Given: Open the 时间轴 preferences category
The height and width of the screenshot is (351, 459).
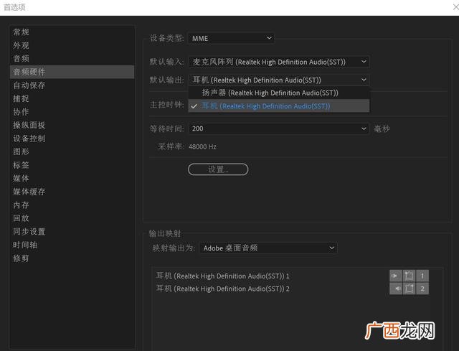Looking at the screenshot, I should click(72, 245).
